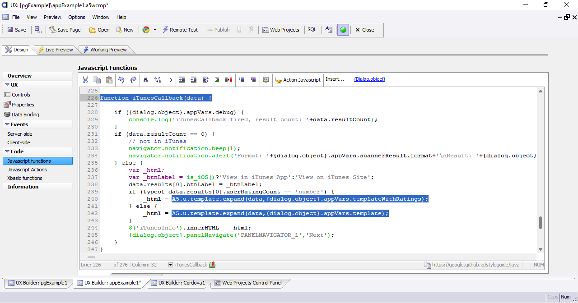Click the Chrome browser preview icon
The image size is (578, 303).
pos(146,30)
